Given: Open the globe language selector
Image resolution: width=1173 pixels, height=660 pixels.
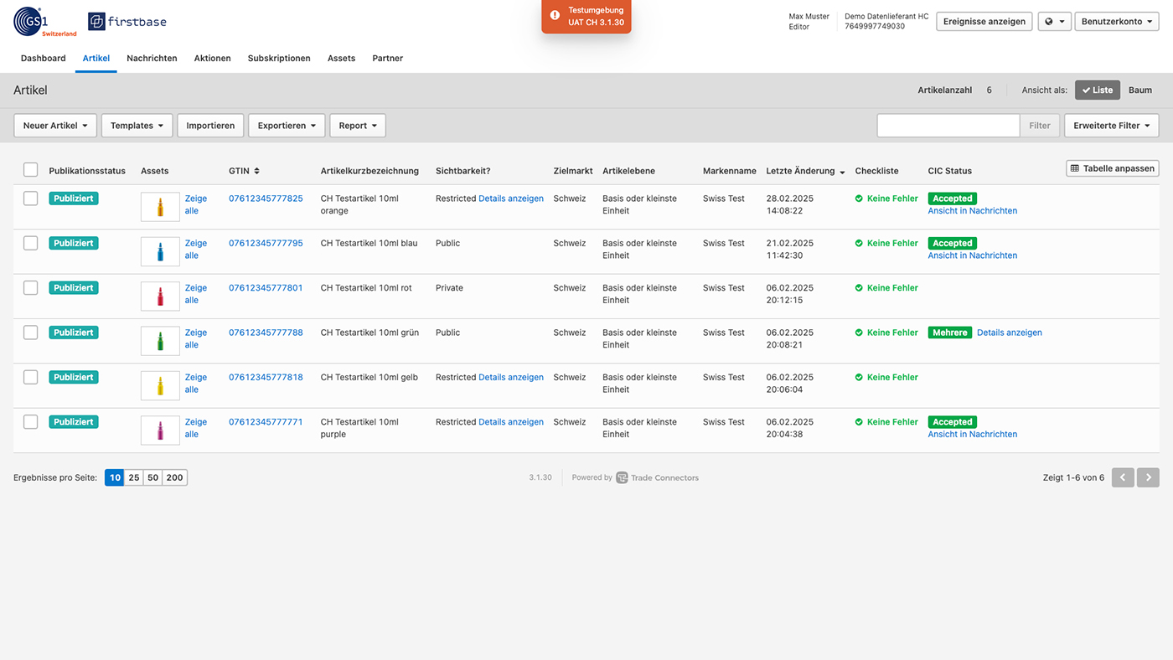Looking at the screenshot, I should (1054, 22).
